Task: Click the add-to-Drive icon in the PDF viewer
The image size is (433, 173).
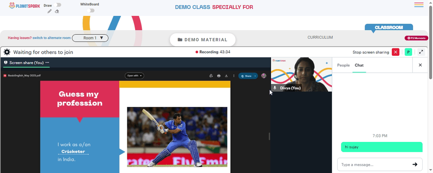Action: pos(211,76)
